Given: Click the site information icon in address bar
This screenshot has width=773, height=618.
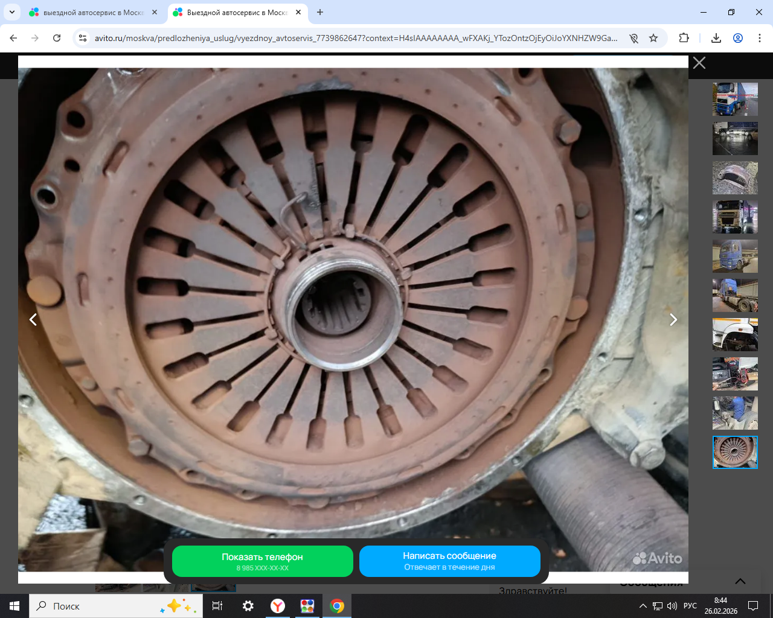Looking at the screenshot, I should (x=83, y=38).
